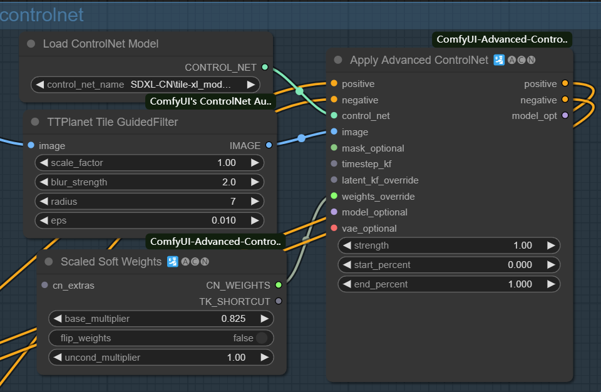Collapse the TTPlanet Tile GuidedFilter node

[34, 123]
